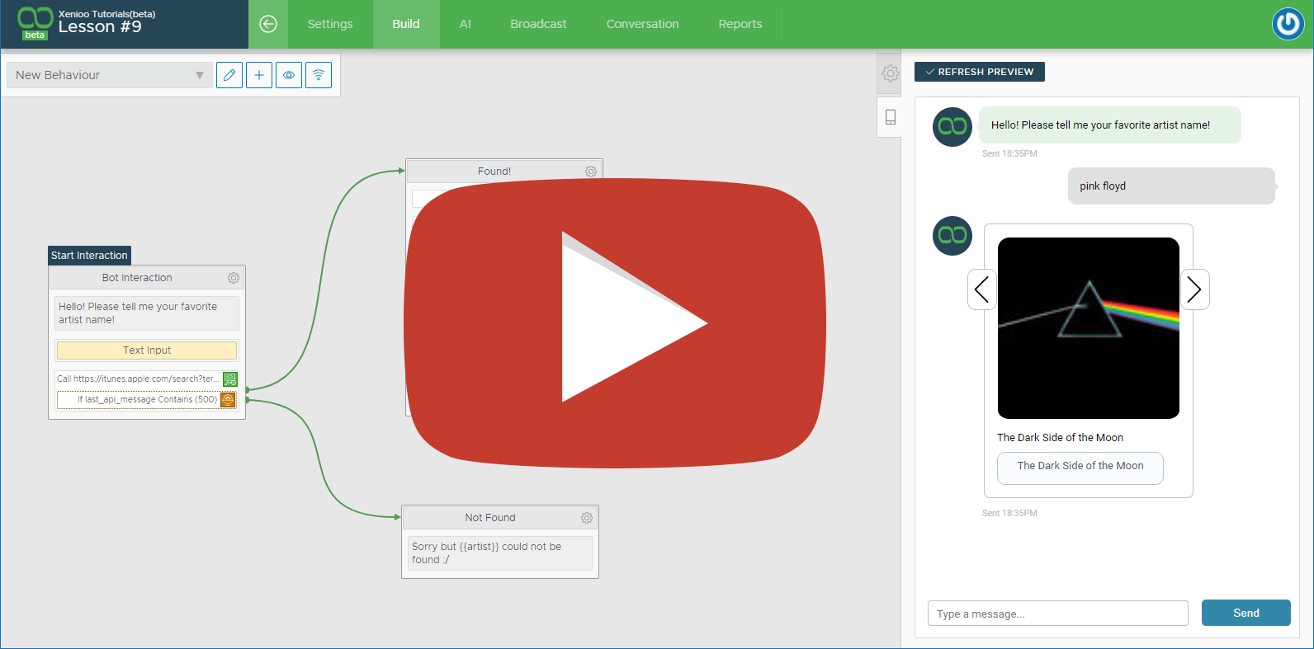The width and height of the screenshot is (1314, 649).
Task: Click the wifi broadcast icon
Action: tap(319, 75)
